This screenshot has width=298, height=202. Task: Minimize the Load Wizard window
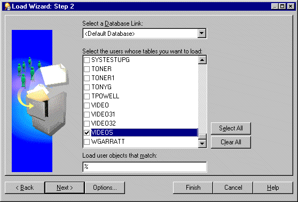[275, 6]
